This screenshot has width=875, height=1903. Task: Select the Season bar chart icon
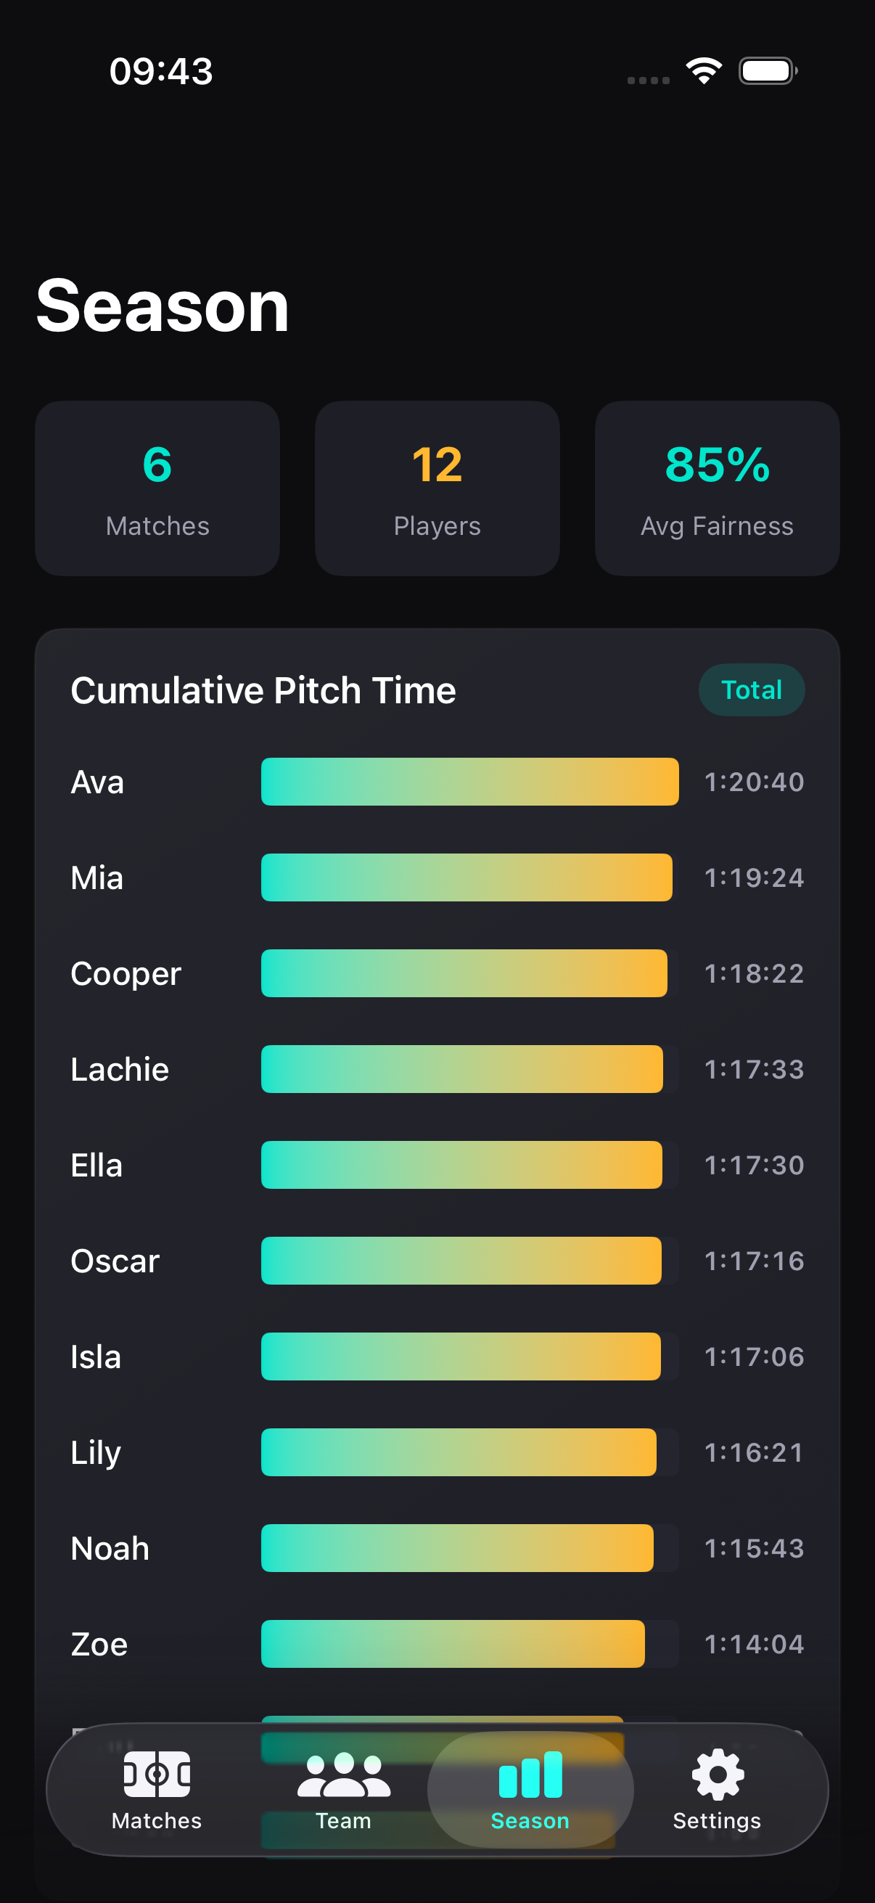(530, 1775)
